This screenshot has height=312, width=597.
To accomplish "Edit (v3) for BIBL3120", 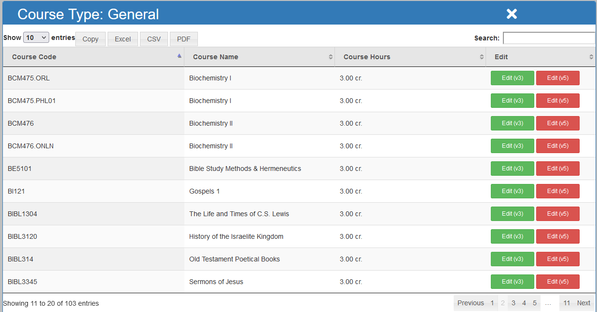I will click(513, 236).
